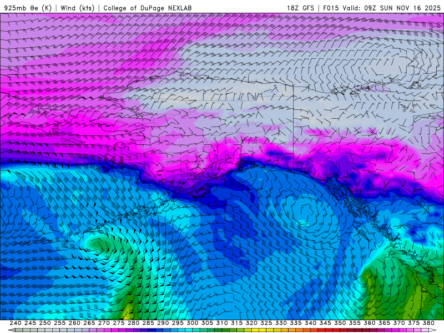444x333 pixels.
Task: Click the 290 value on the color scale
Action: point(163,323)
